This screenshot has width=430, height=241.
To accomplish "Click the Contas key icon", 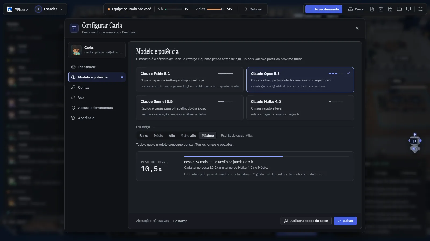I will [73, 87].
